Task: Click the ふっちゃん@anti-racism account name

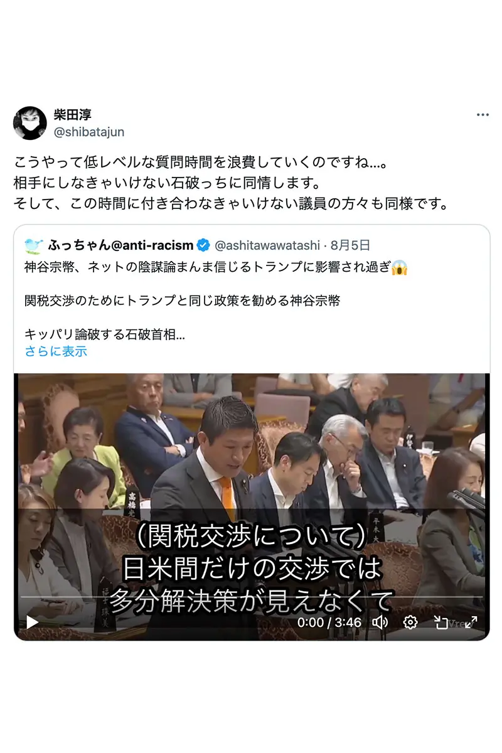Action: (120, 245)
